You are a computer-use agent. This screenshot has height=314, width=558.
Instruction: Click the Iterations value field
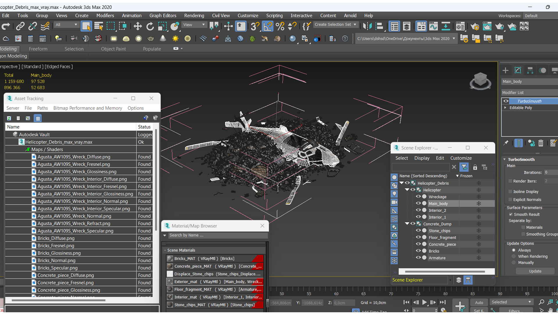[x=551, y=172]
